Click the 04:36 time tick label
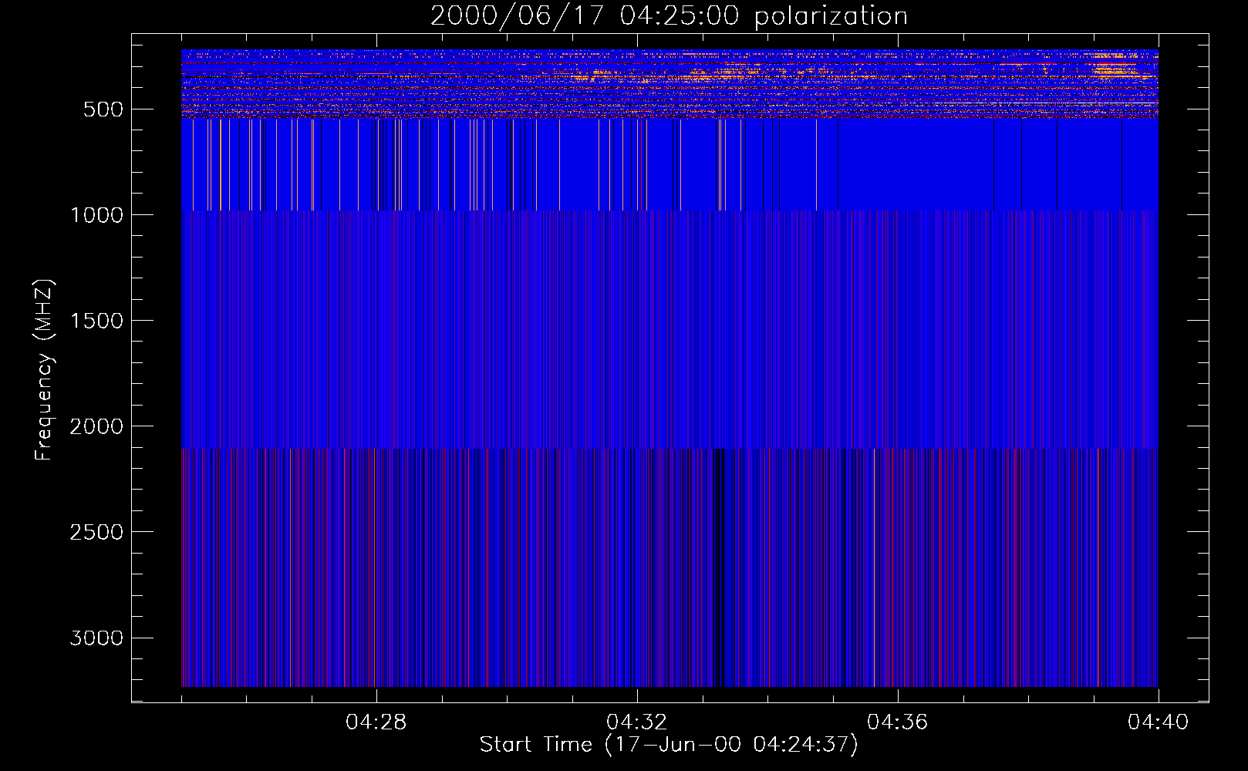This screenshot has width=1248, height=771. coord(898,722)
